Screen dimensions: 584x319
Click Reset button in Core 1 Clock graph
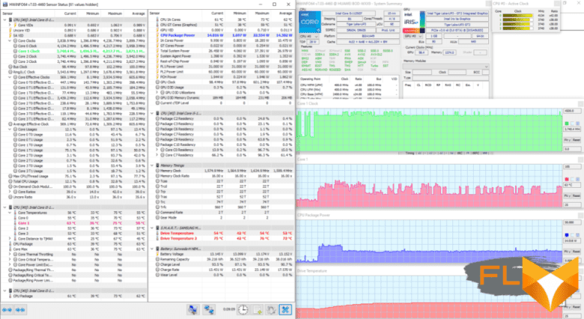(577, 140)
